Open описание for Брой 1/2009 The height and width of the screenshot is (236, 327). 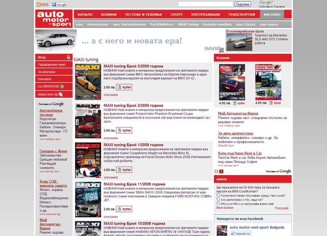click(111, 178)
